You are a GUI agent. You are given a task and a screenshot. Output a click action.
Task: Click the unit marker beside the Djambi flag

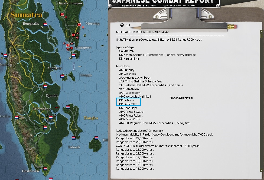point(42,89)
